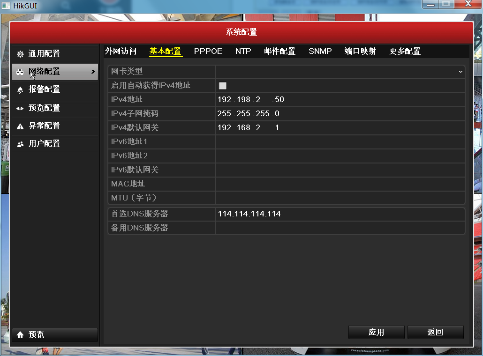Click the 预览 home icon at bottom

pos(20,334)
